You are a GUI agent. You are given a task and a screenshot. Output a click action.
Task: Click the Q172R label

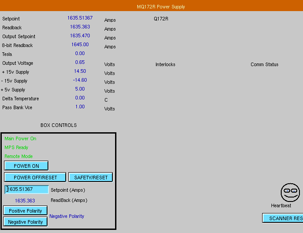point(161,19)
